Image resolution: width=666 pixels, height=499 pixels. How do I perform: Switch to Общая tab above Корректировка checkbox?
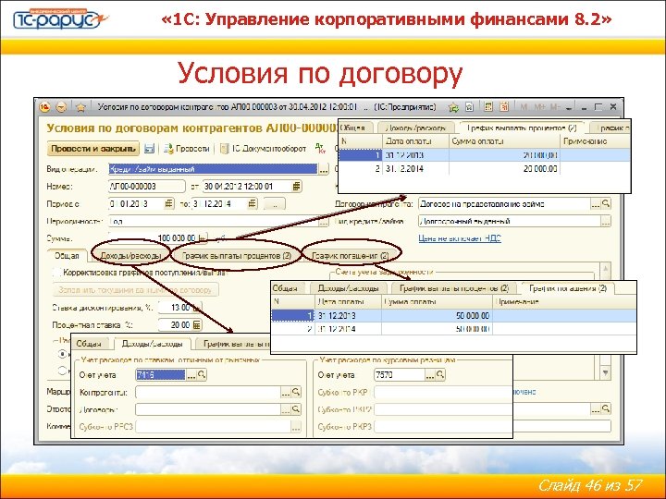(x=67, y=256)
